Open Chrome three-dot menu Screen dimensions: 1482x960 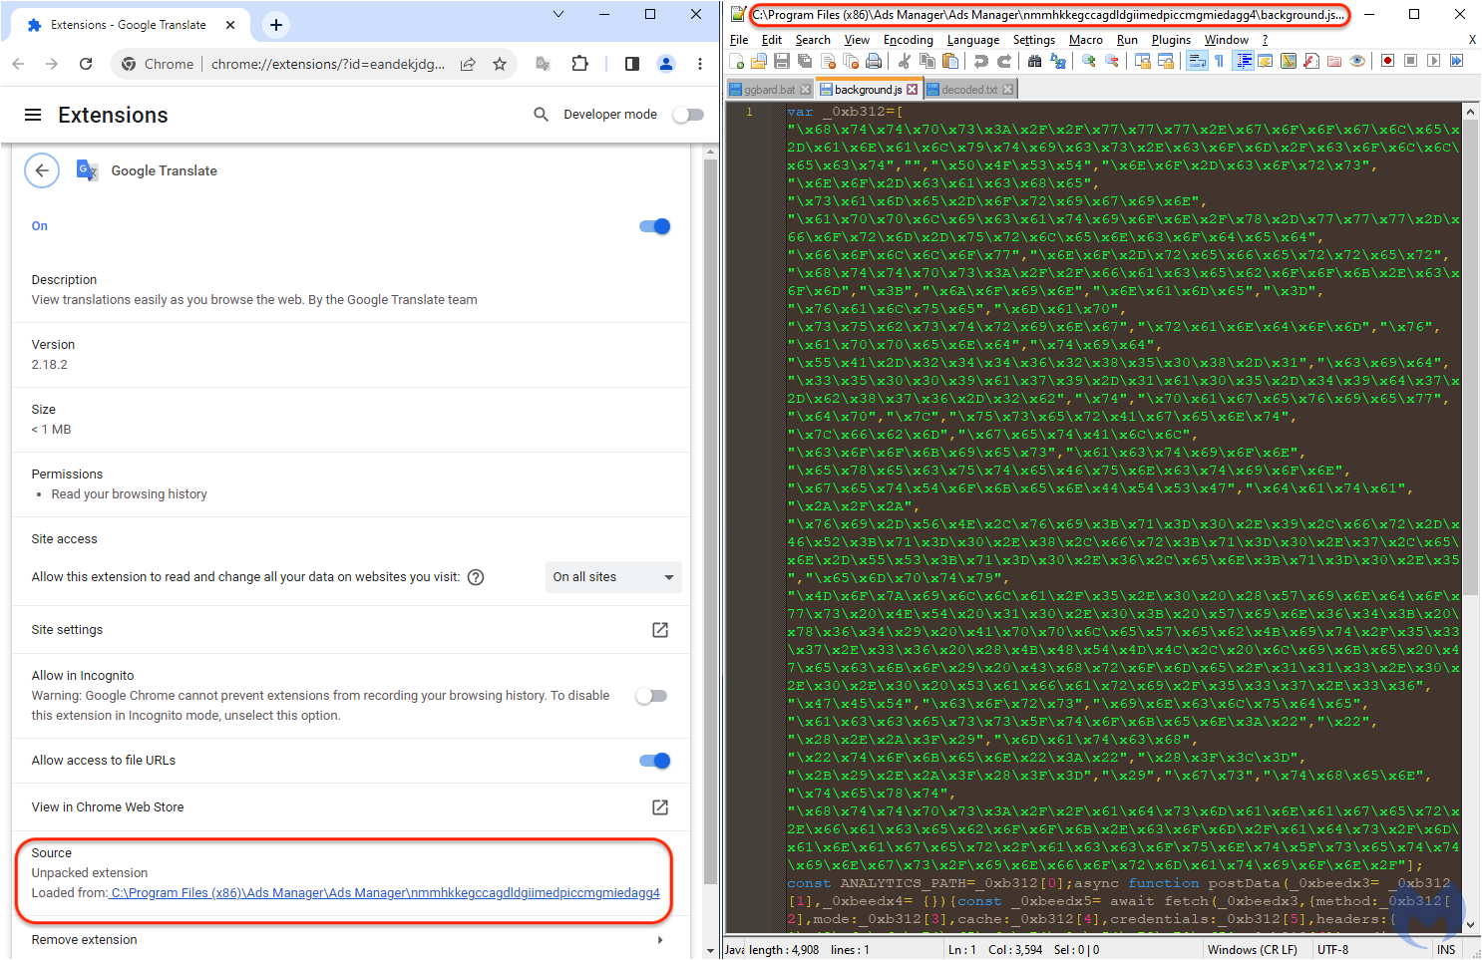point(700,64)
